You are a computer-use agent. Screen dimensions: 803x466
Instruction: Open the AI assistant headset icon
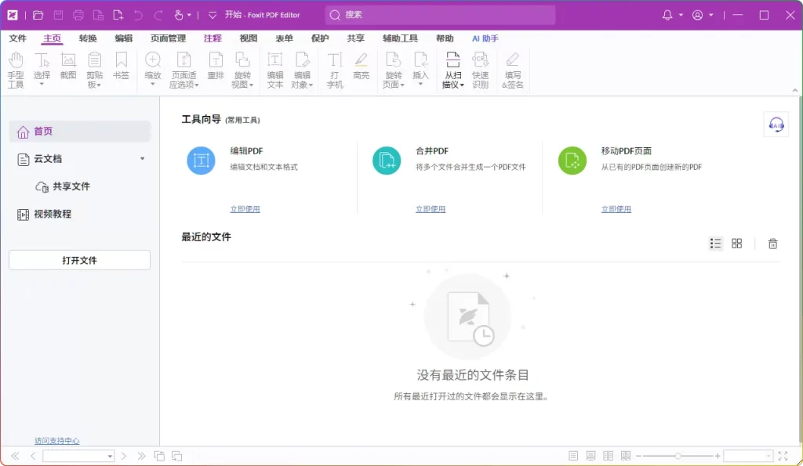776,125
